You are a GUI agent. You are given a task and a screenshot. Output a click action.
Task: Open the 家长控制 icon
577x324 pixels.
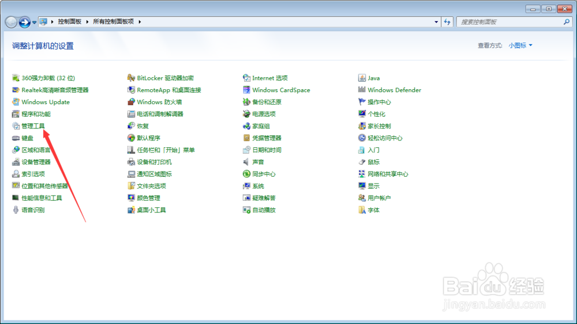[x=362, y=126]
